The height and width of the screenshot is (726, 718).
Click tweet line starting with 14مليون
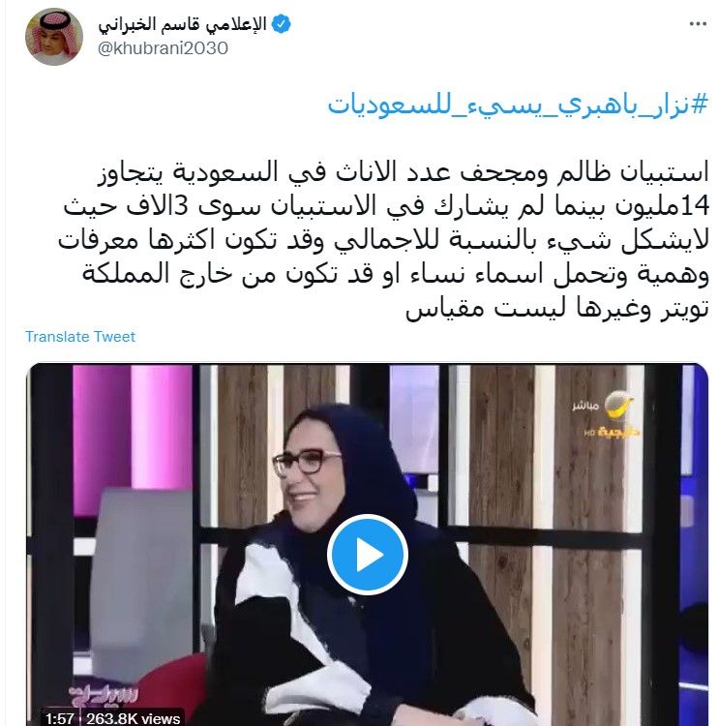(386, 206)
